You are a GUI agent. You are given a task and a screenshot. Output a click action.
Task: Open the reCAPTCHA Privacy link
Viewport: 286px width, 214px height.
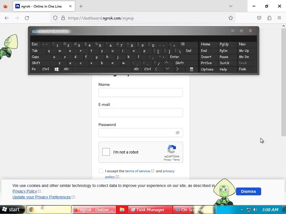coord(167,160)
